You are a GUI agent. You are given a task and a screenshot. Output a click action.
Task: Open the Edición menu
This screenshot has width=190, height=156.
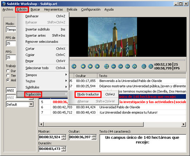tap(22, 10)
